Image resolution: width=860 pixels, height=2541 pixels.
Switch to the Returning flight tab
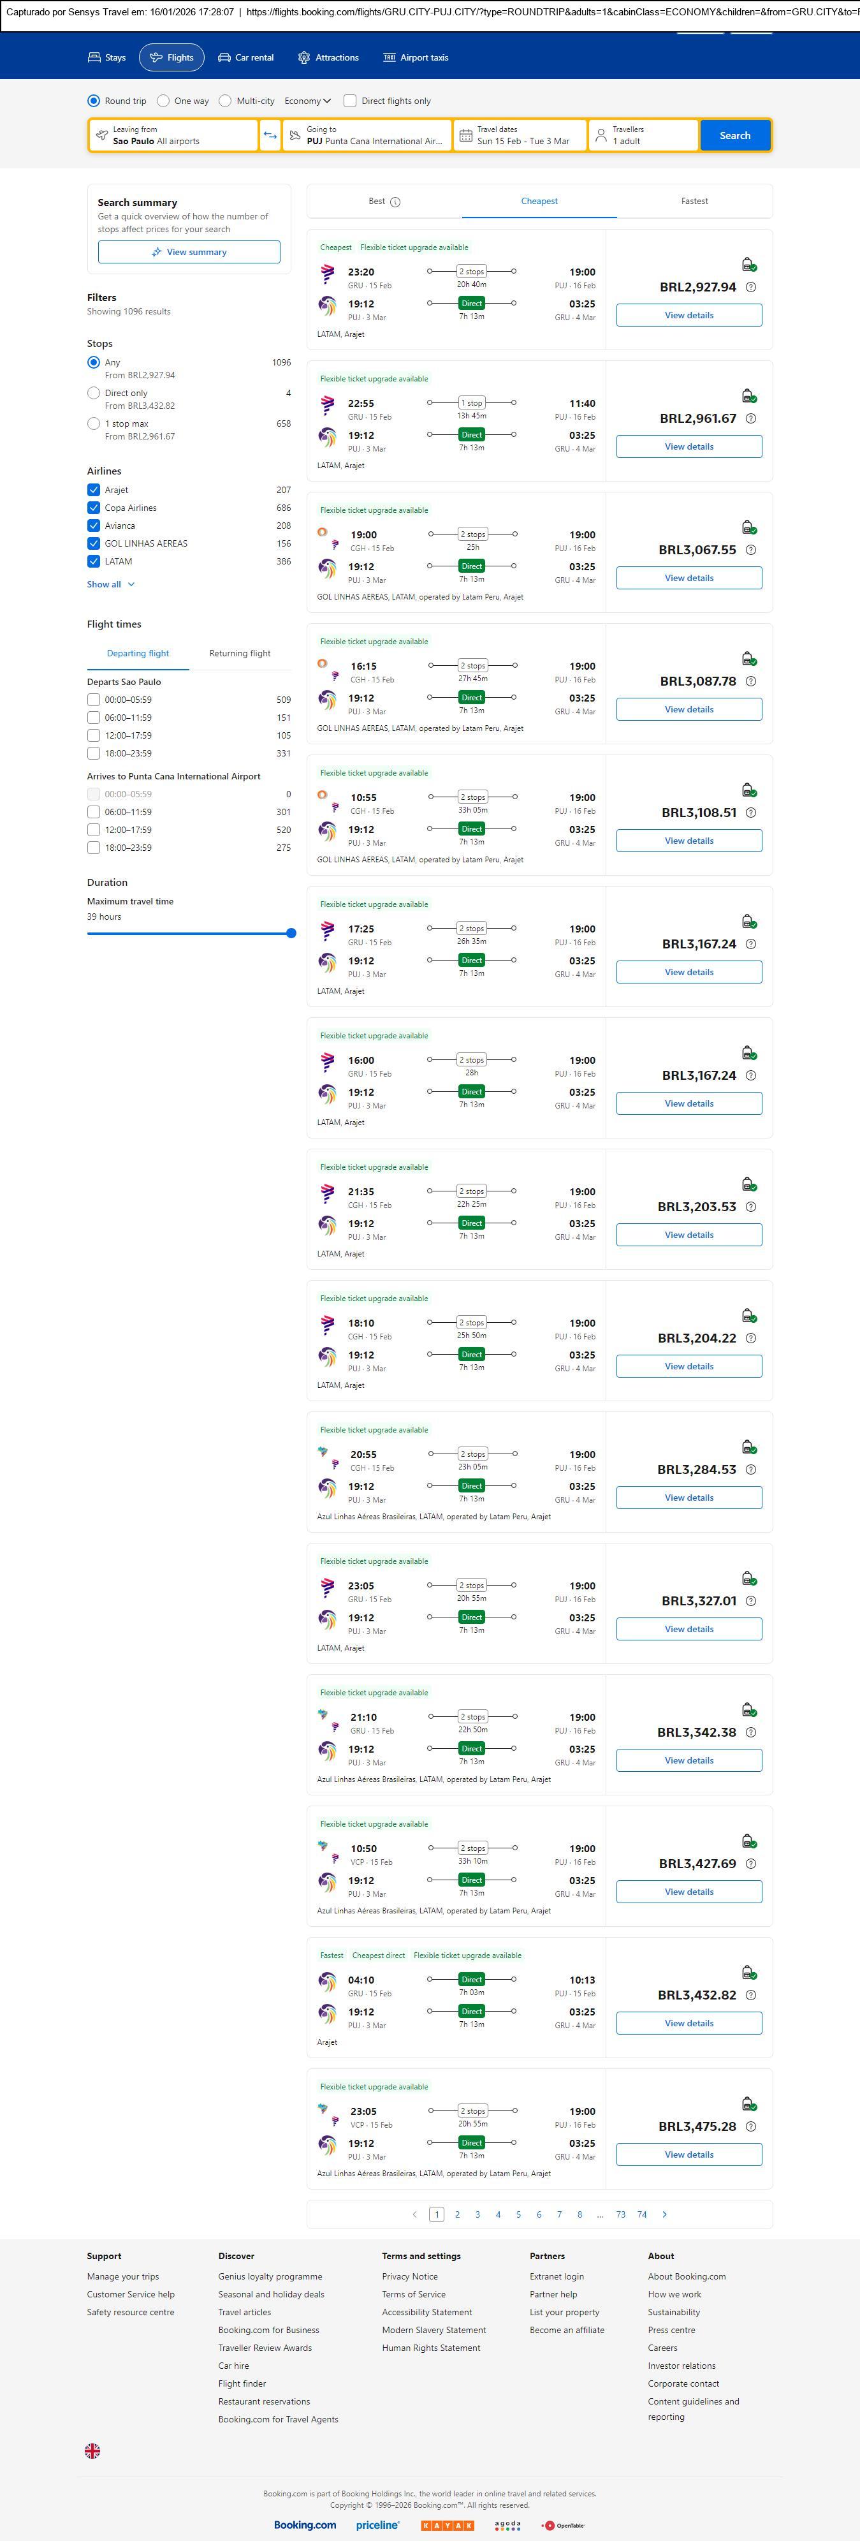240,653
